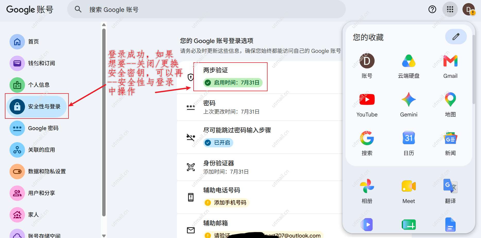The width and height of the screenshot is (481, 238).
Task: Open 地图 Maps app
Action: click(450, 104)
